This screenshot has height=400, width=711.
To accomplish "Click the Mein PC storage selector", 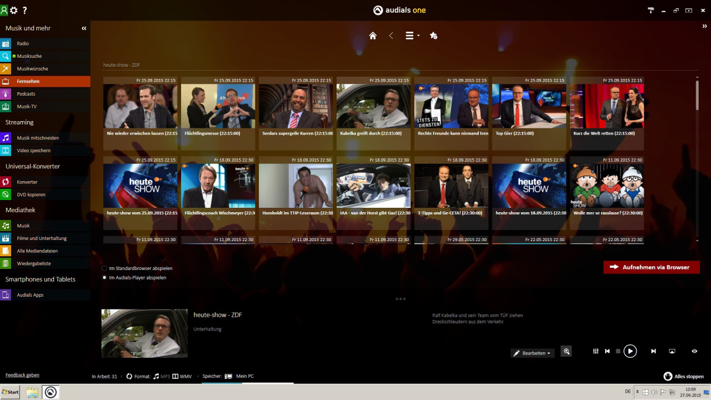I will tap(239, 376).
